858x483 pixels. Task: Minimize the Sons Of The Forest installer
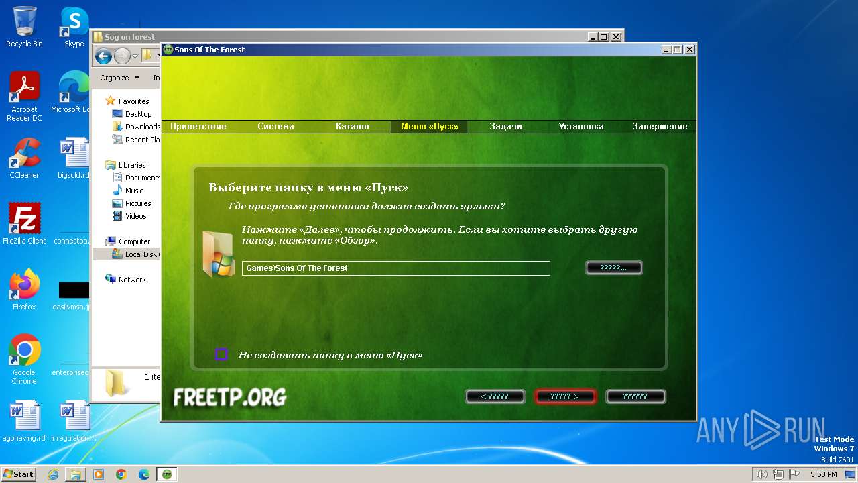pyautogui.click(x=666, y=50)
